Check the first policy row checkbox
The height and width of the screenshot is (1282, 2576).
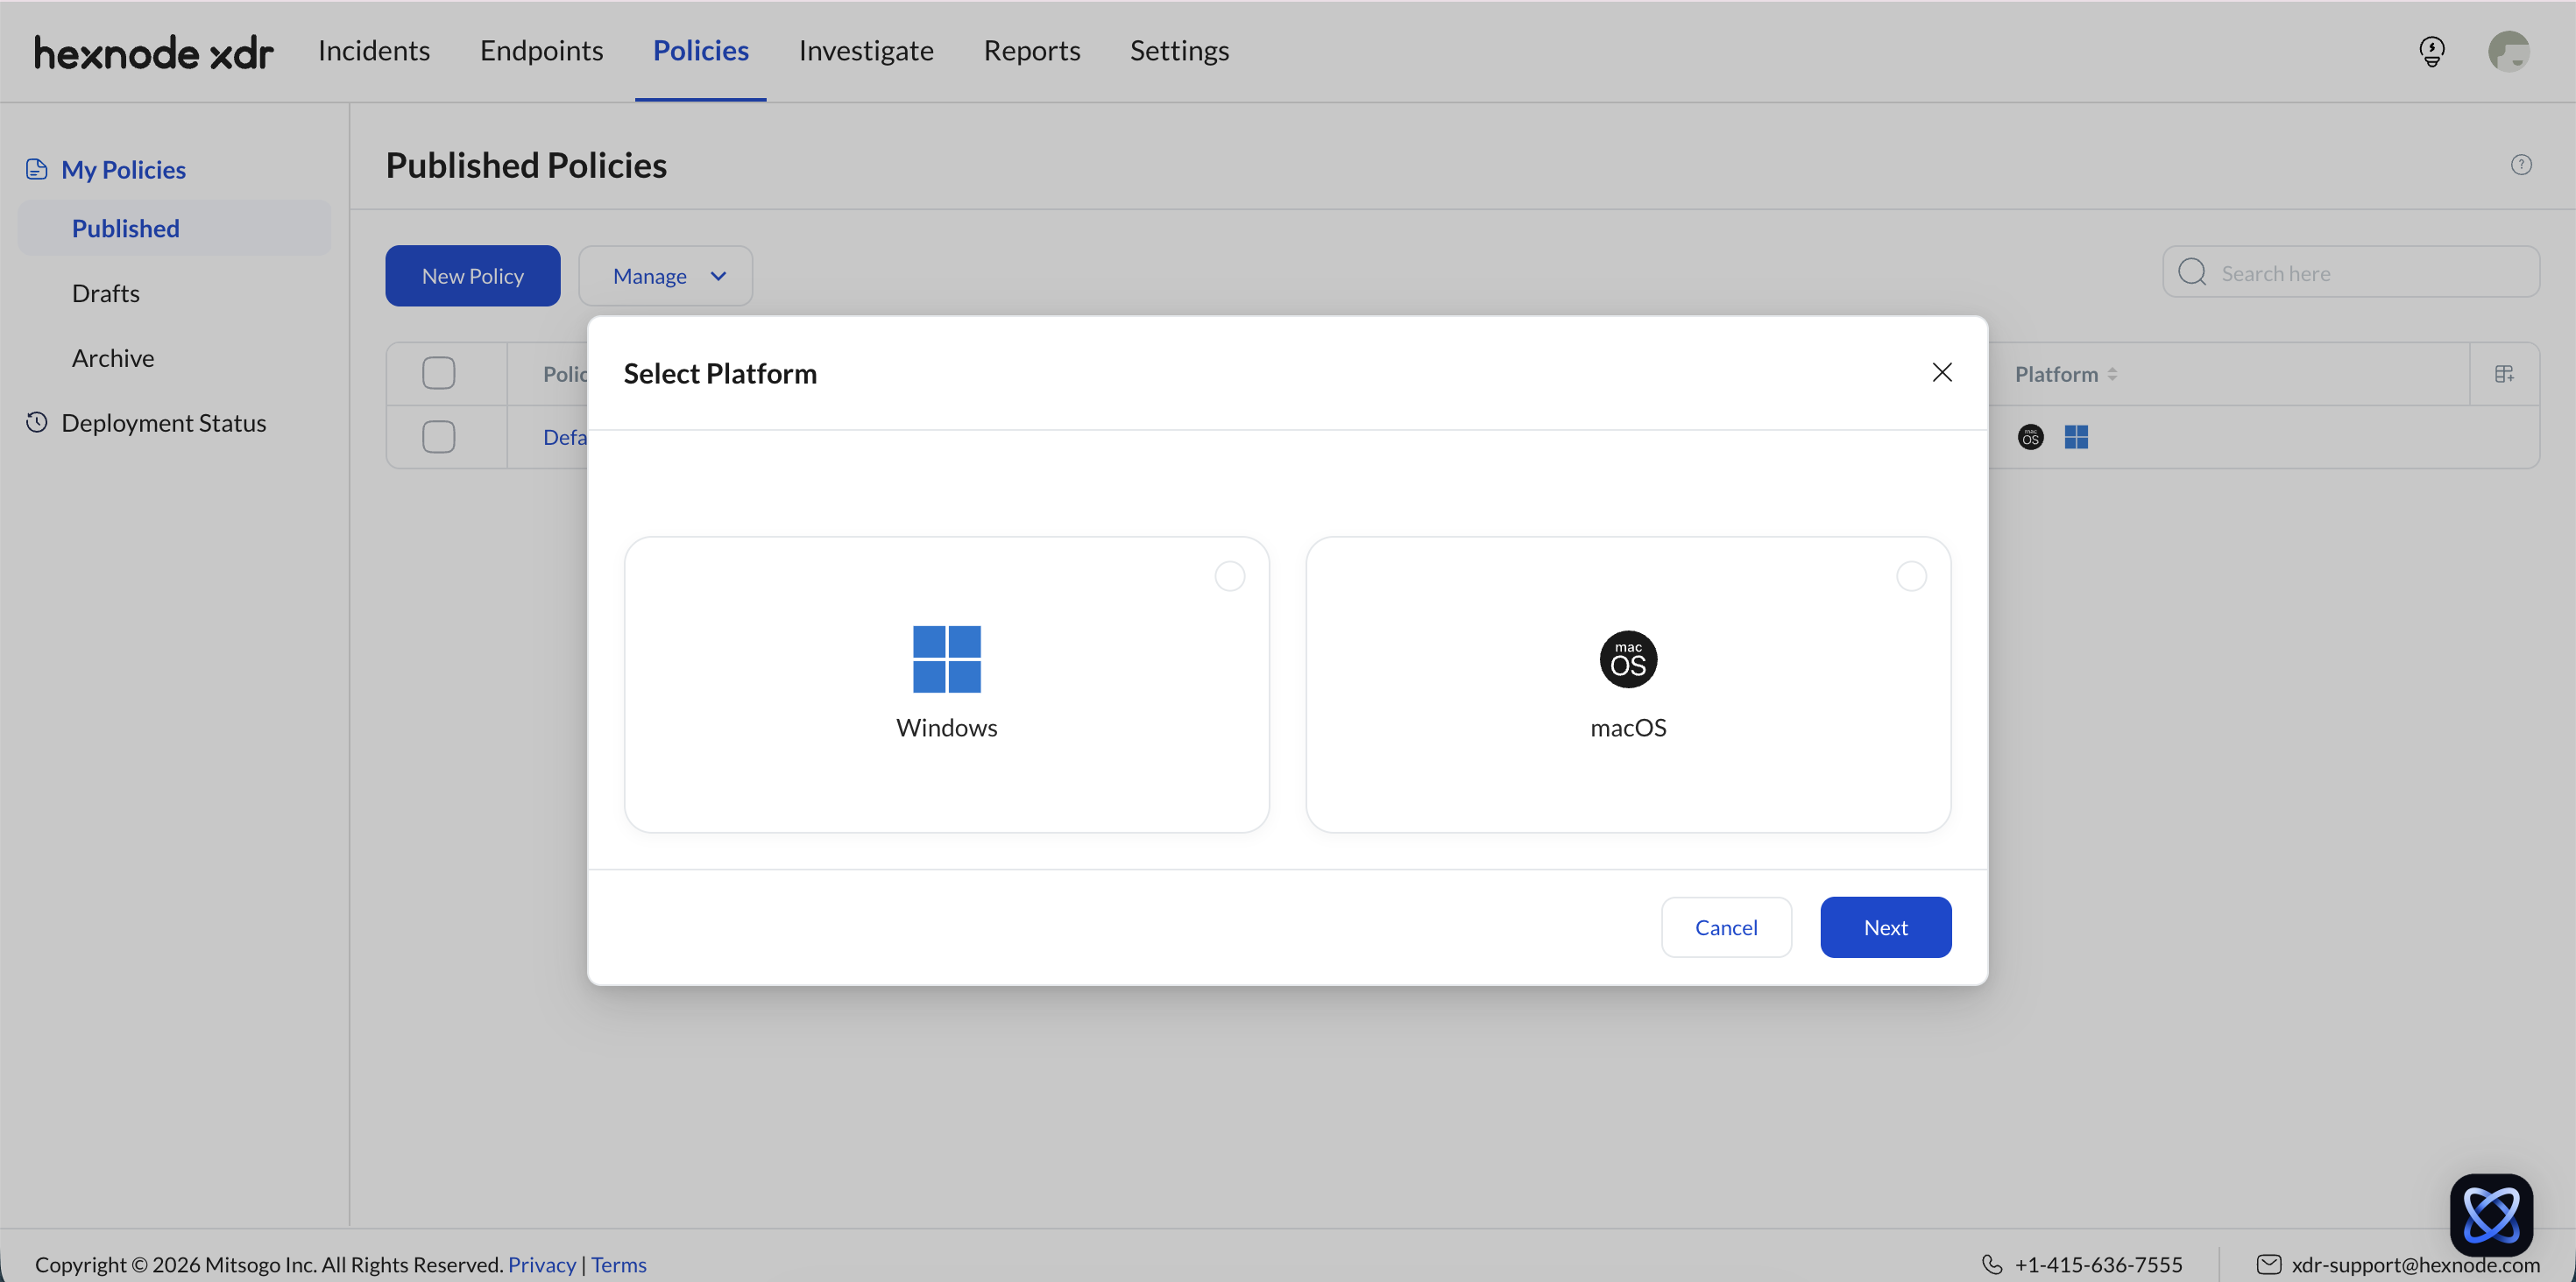438,437
